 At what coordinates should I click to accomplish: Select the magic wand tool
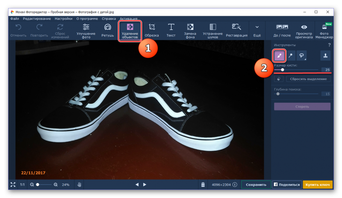(290, 55)
